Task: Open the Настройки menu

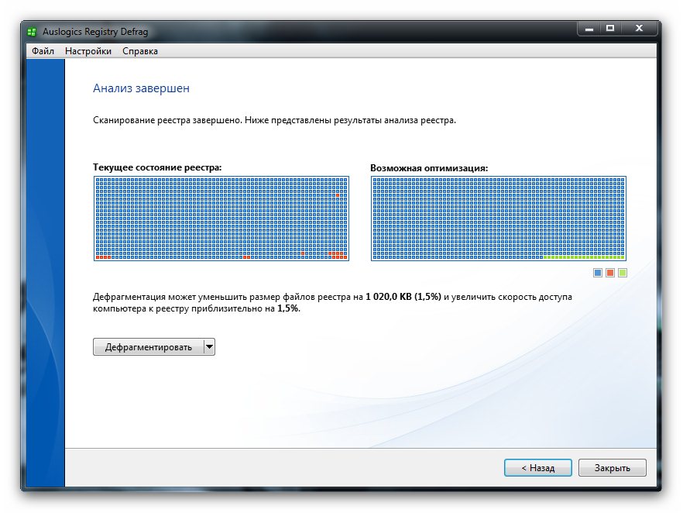Action: [x=88, y=51]
